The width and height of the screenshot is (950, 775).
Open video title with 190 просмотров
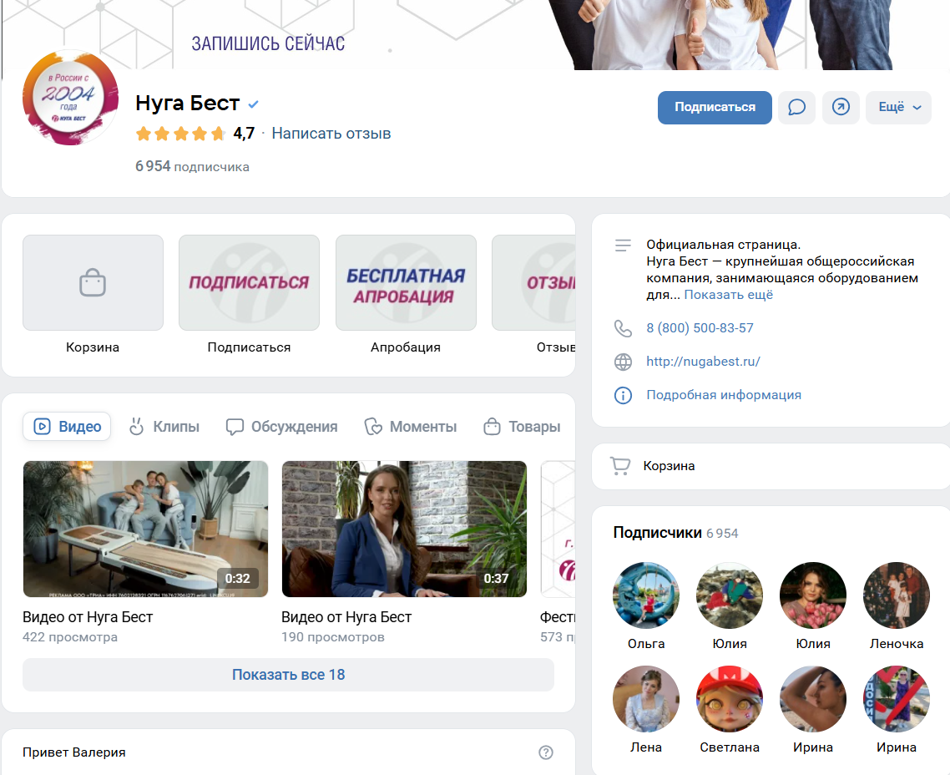pos(346,617)
